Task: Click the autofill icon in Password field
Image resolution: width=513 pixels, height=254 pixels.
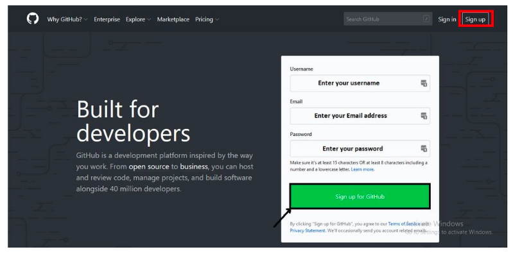Action: pos(424,149)
